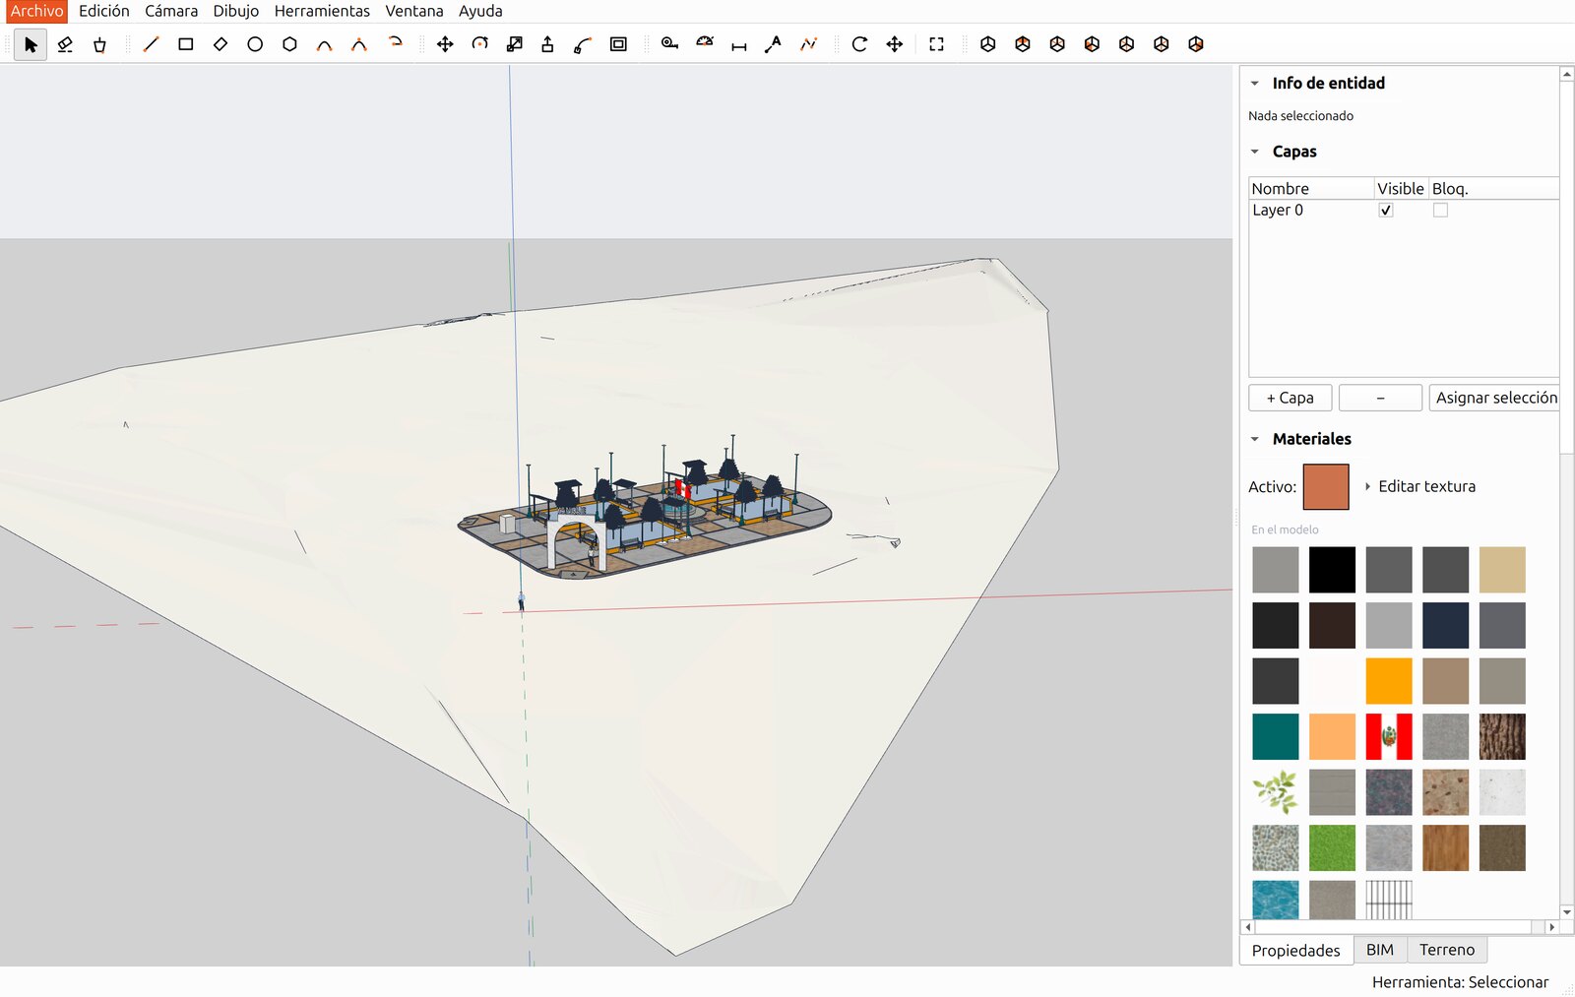The image size is (1575, 997).
Task: Open the Archivo menu
Action: pyautogui.click(x=36, y=11)
